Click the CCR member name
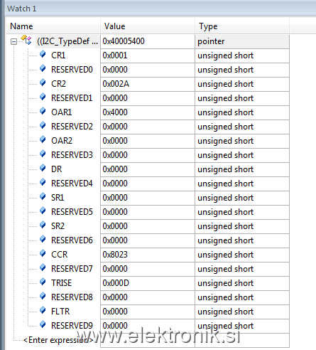 pos(60,255)
